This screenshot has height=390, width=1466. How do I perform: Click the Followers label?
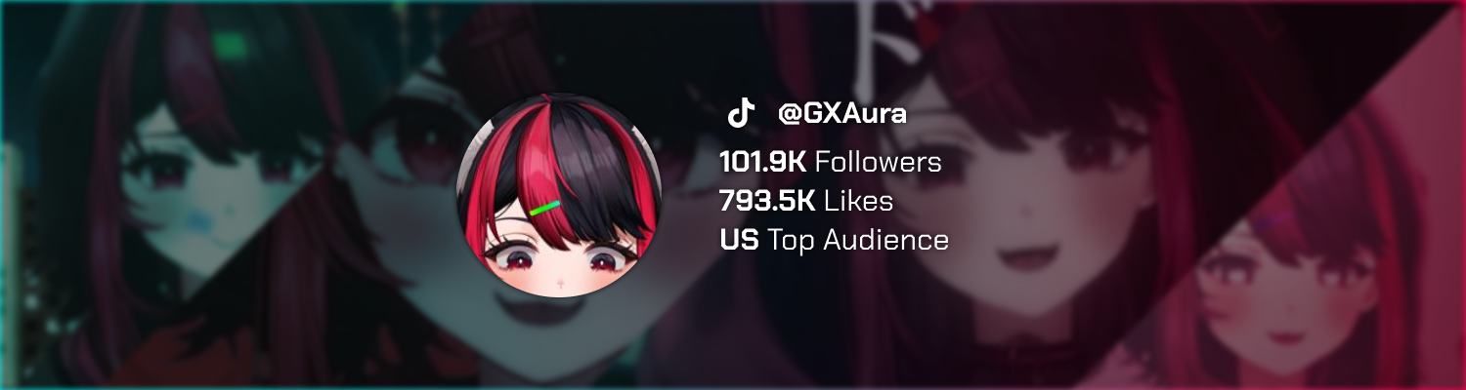coord(878,162)
